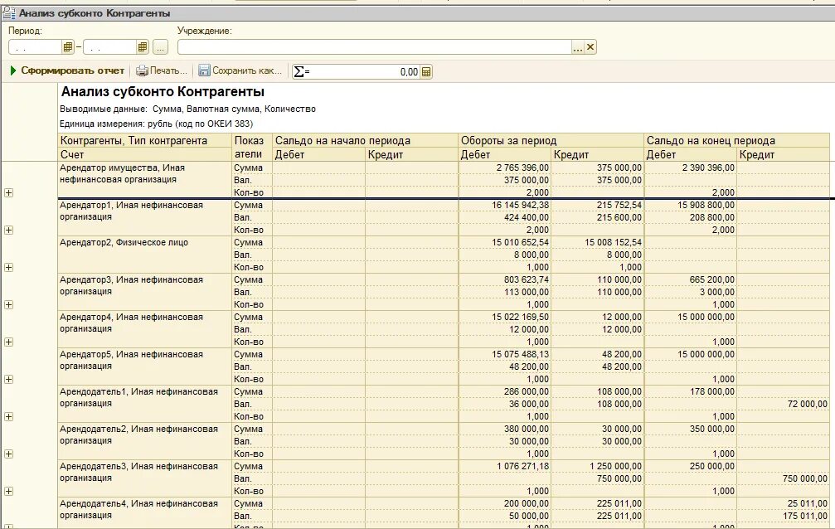The height and width of the screenshot is (529, 835).
Task: Click the Учреждение input field
Action: pyautogui.click(x=374, y=47)
